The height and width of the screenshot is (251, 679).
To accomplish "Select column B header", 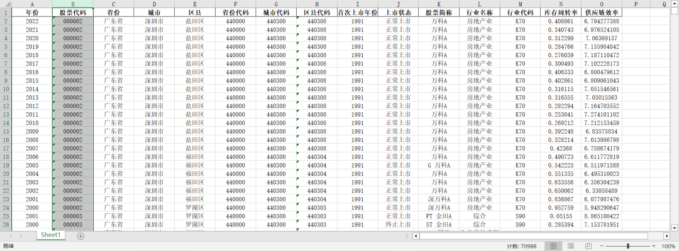I will (73, 4).
